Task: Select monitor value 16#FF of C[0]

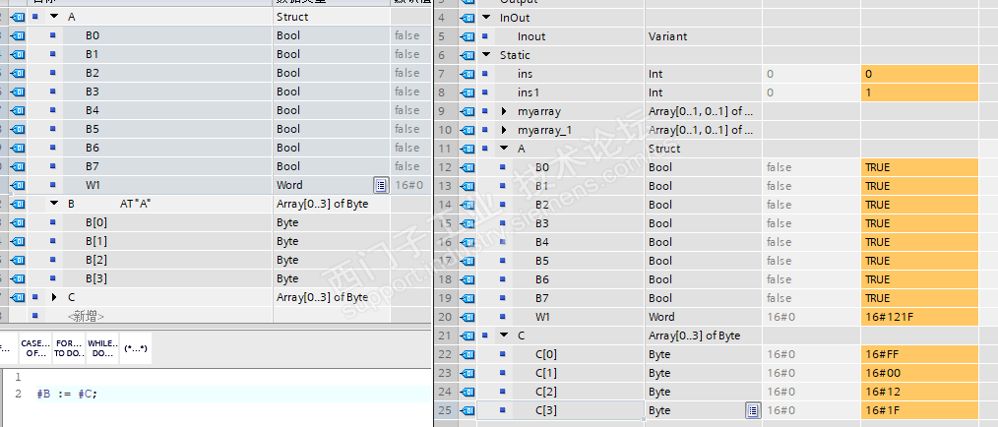Action: pyautogui.click(x=919, y=354)
